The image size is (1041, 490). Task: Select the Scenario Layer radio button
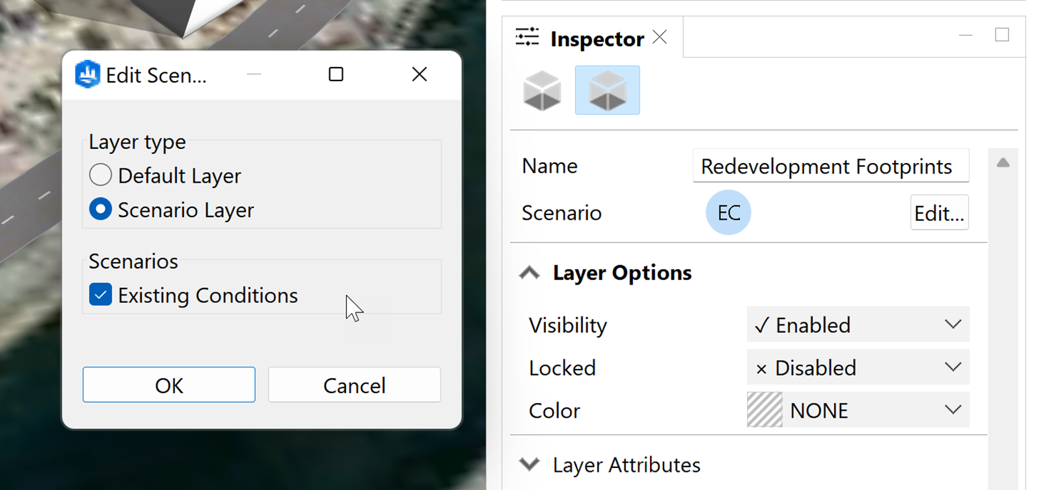coord(101,209)
